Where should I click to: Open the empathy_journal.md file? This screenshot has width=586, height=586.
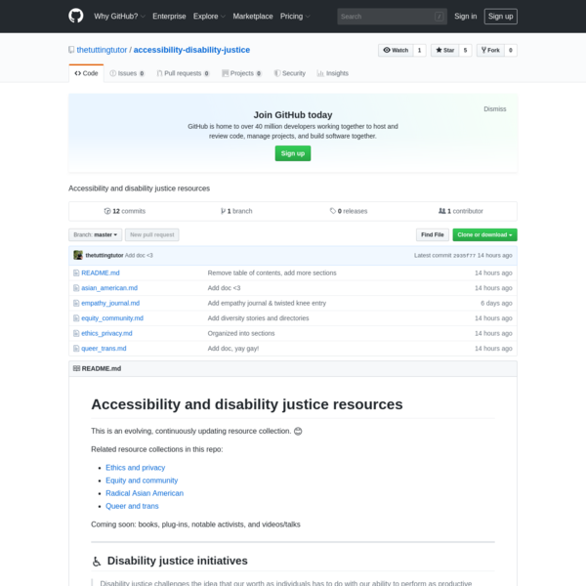(110, 303)
